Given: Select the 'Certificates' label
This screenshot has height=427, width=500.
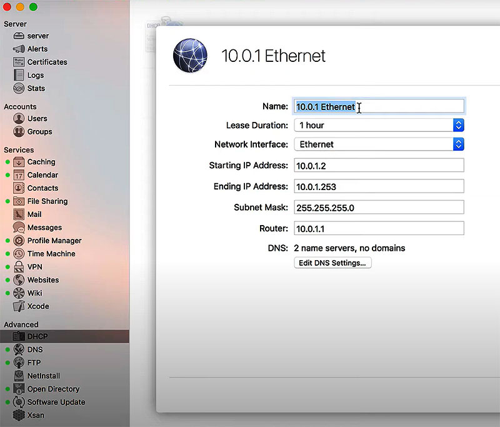Looking at the screenshot, I should click(x=47, y=62).
